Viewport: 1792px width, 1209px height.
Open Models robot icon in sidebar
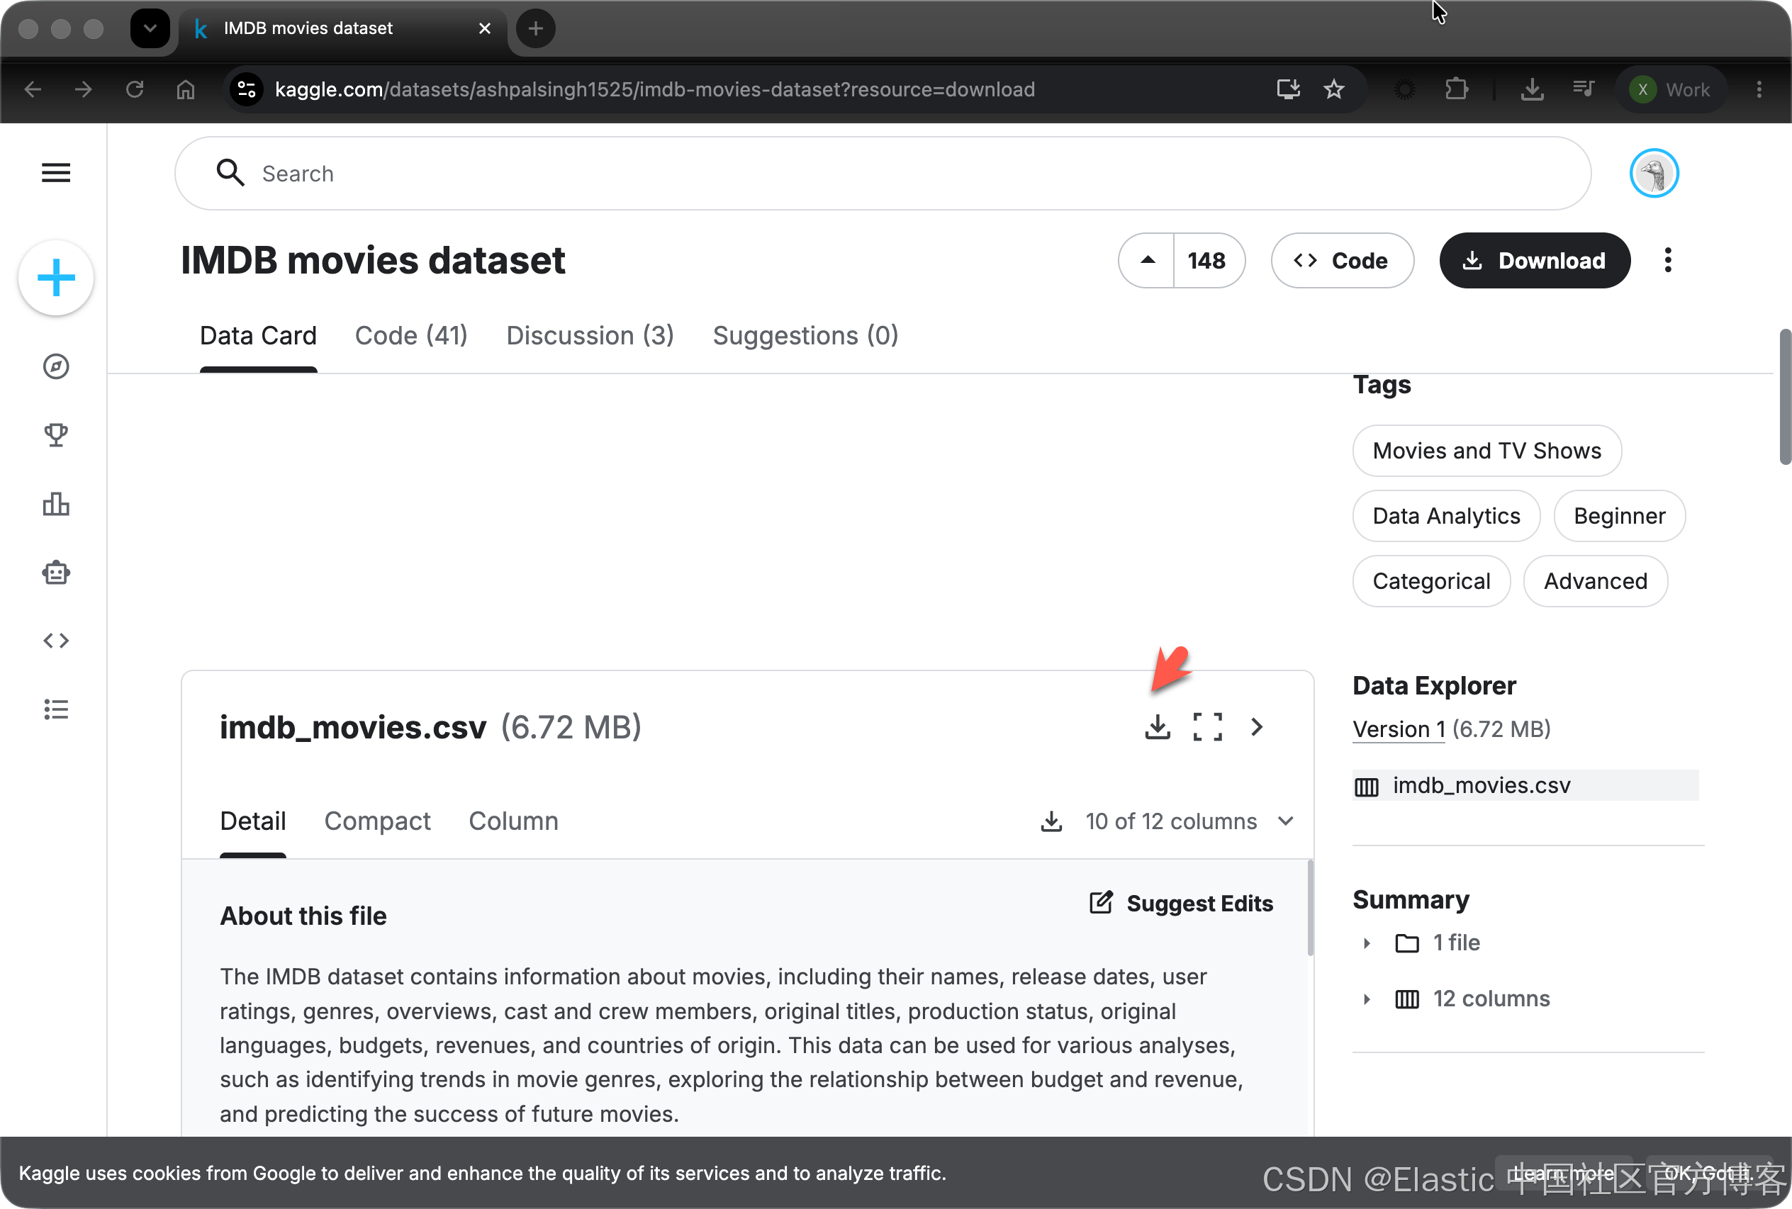[55, 572]
